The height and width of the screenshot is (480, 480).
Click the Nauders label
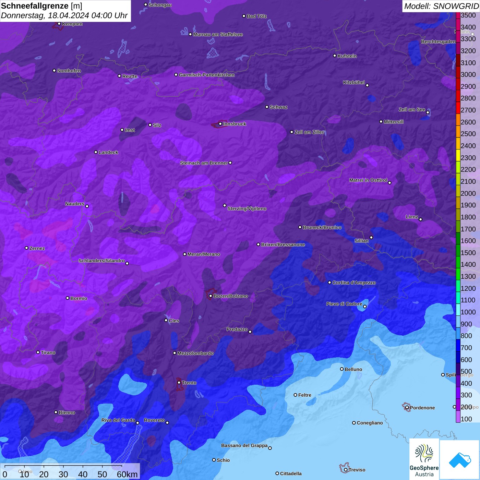(75, 204)
